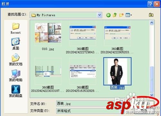Click the highlighted 西装.jpg file name label
The image size is (161, 116).
click(x=117, y=87)
